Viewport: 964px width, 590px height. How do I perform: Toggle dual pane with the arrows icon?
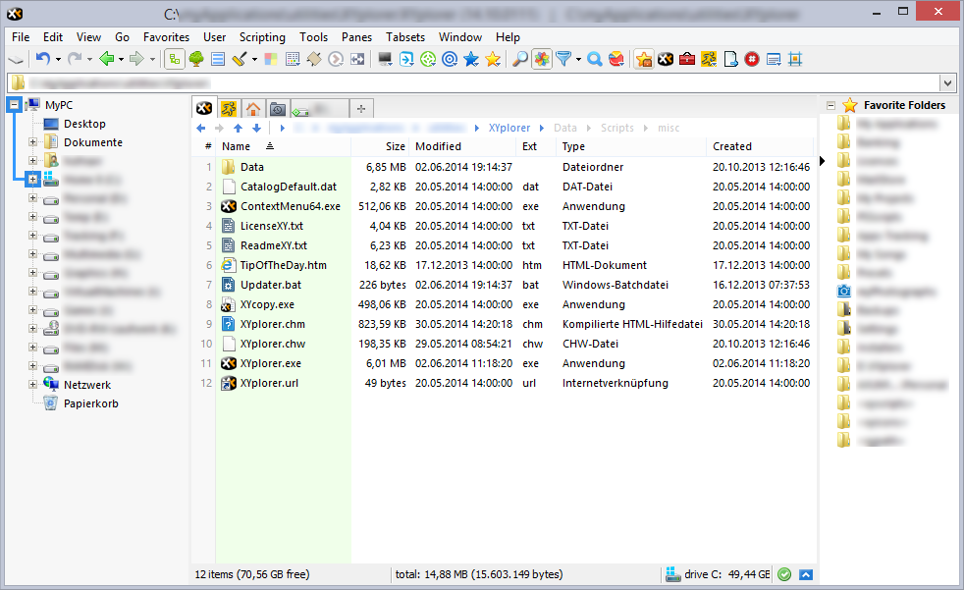(x=357, y=59)
